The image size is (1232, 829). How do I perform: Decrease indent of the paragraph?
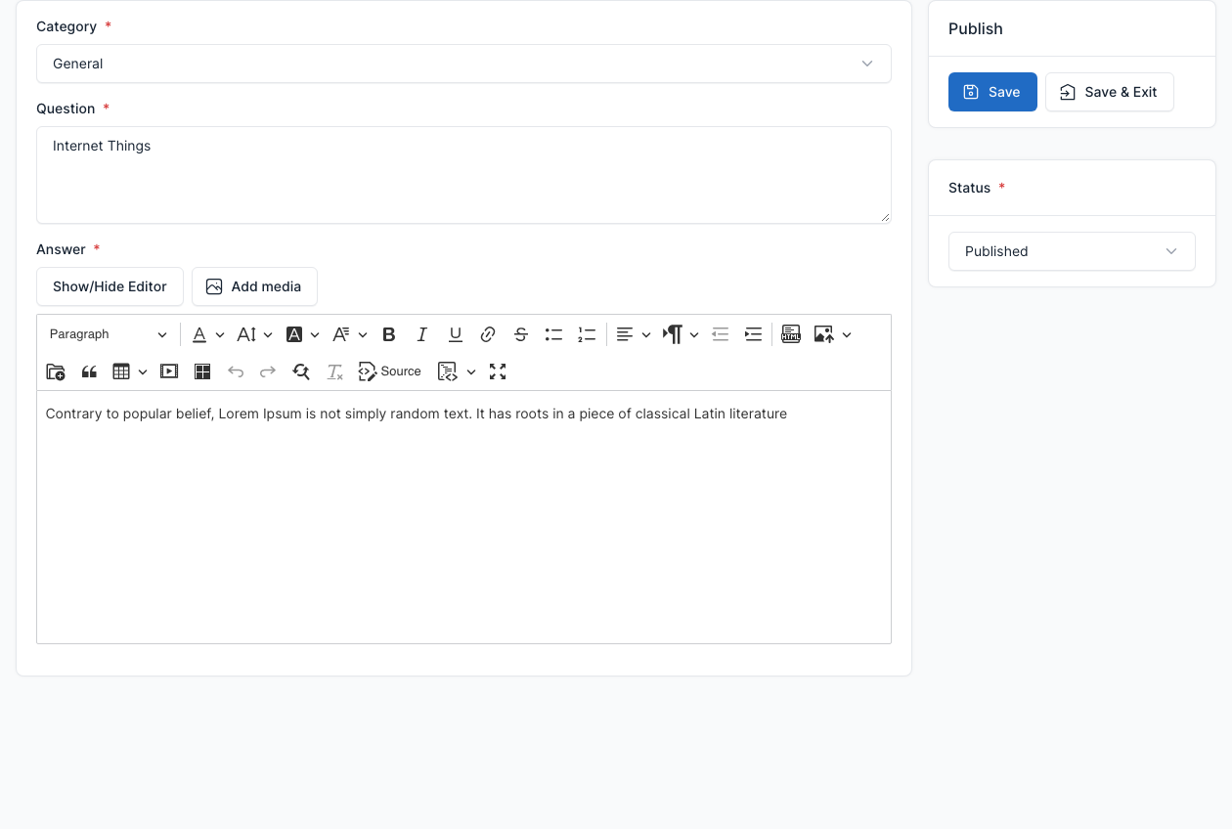[x=721, y=334]
